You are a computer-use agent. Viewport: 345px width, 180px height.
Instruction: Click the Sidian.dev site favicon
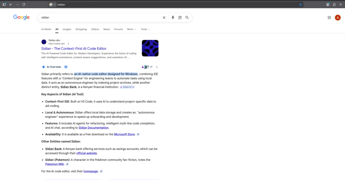(x=44, y=42)
